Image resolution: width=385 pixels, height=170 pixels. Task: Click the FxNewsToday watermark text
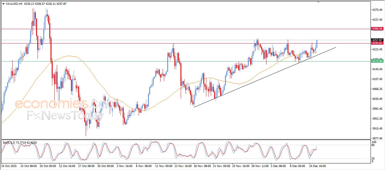63,115
